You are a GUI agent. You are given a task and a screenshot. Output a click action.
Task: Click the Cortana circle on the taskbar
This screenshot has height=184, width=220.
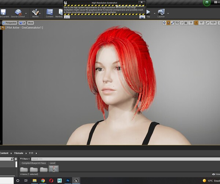[x=18, y=181]
